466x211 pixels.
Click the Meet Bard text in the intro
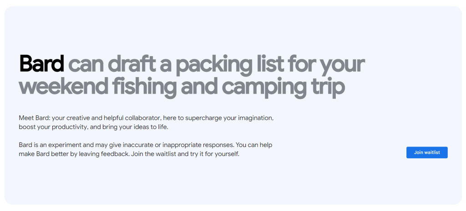click(34, 118)
